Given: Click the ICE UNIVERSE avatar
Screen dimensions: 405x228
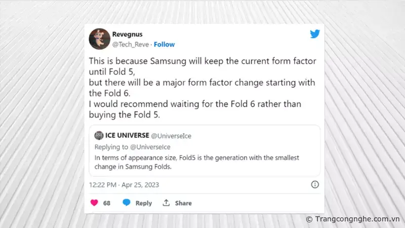Looking at the screenshot, I should coord(98,136).
